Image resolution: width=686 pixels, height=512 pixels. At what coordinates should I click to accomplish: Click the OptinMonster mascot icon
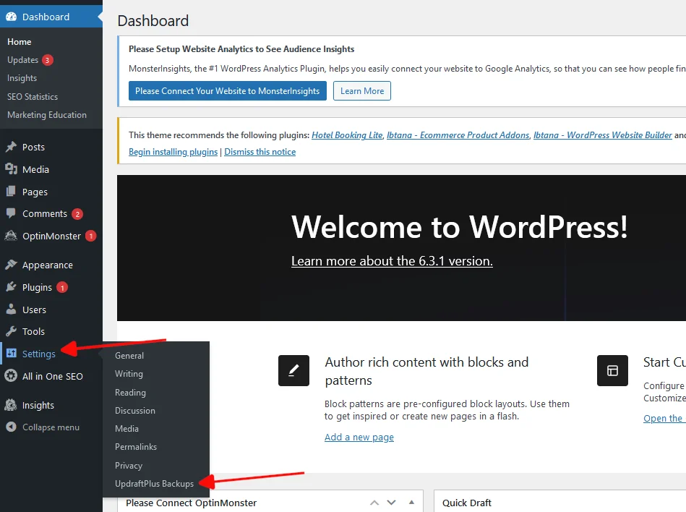[x=11, y=236]
